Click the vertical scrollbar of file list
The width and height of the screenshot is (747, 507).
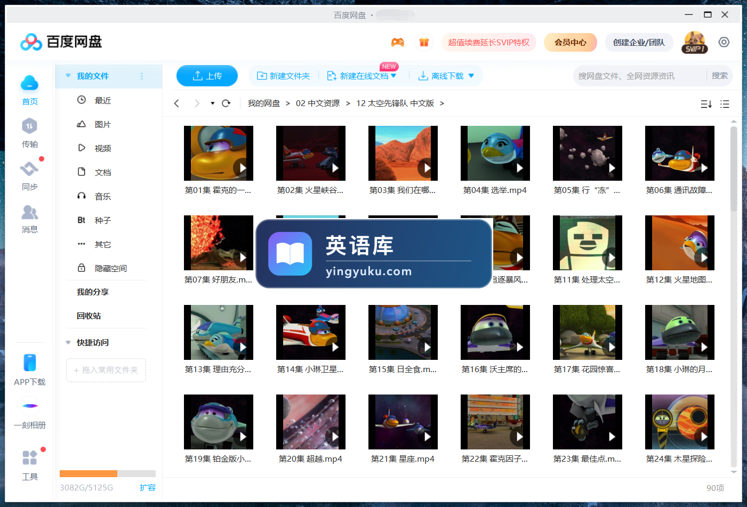(x=734, y=168)
